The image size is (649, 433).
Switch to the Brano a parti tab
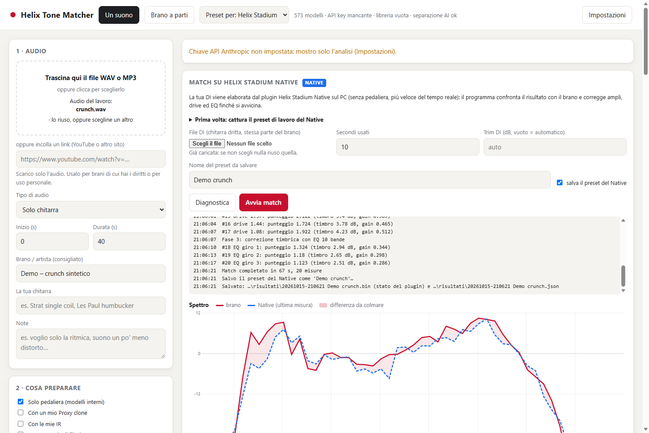(x=169, y=15)
